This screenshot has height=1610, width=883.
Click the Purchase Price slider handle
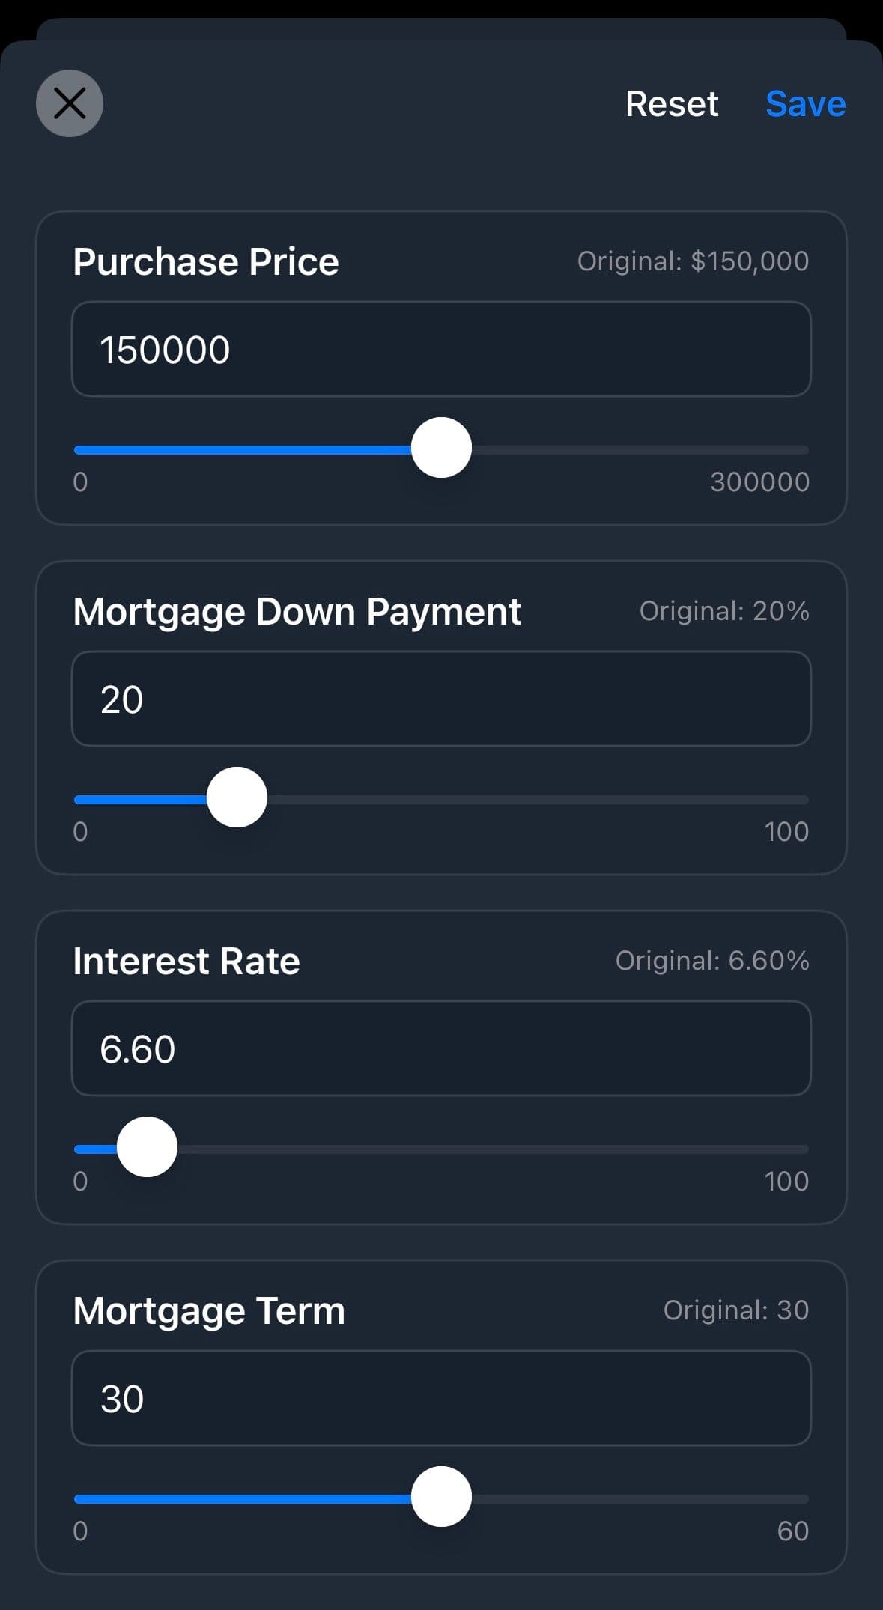[x=441, y=448]
